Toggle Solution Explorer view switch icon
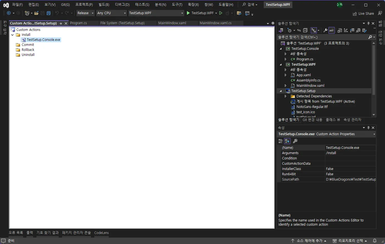 (x=281, y=30)
